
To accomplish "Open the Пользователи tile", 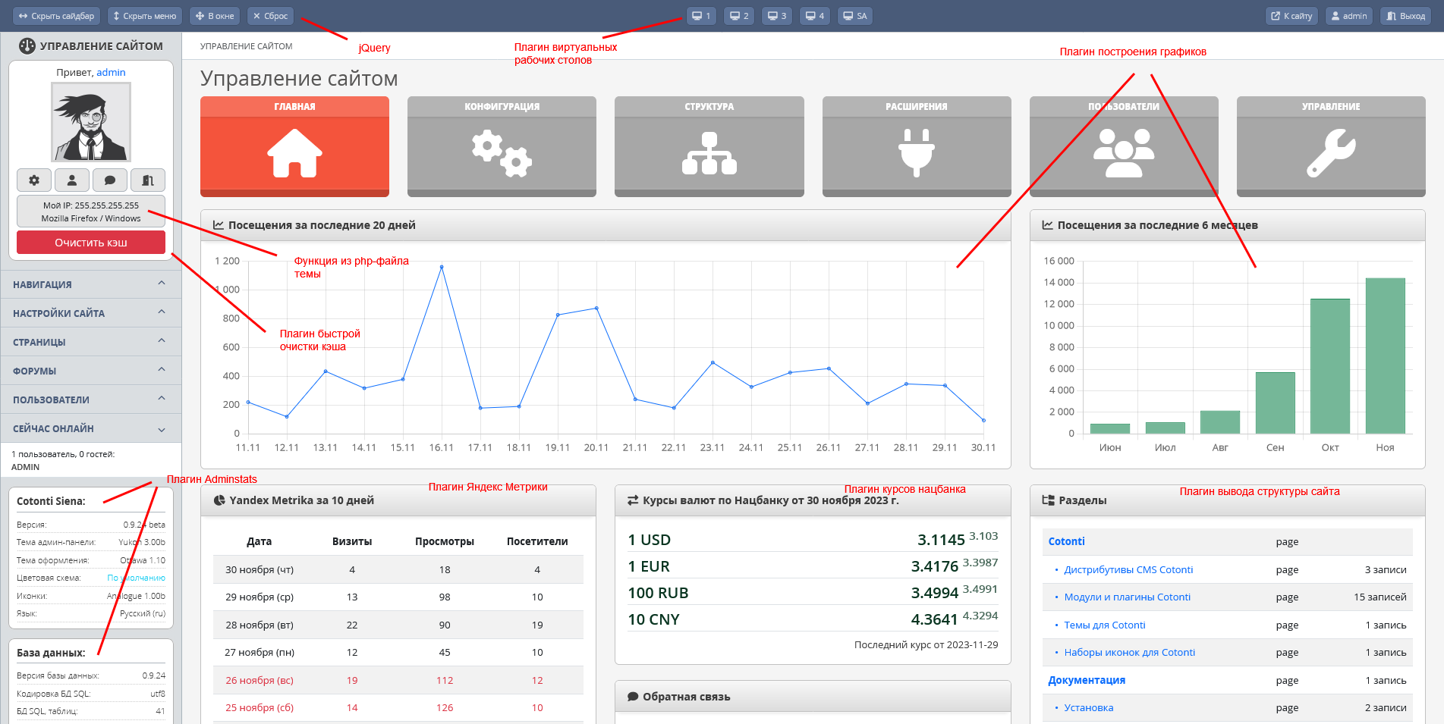I will (1123, 147).
